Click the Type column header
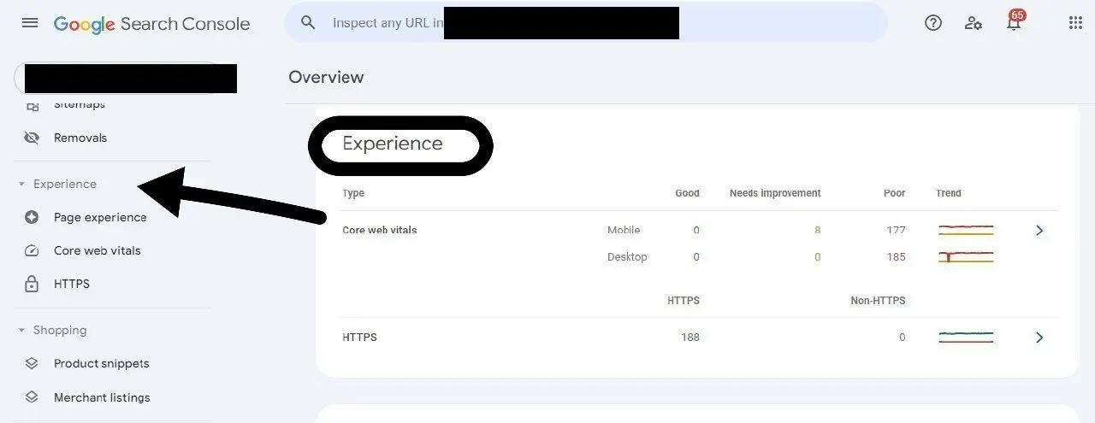 pyautogui.click(x=353, y=193)
